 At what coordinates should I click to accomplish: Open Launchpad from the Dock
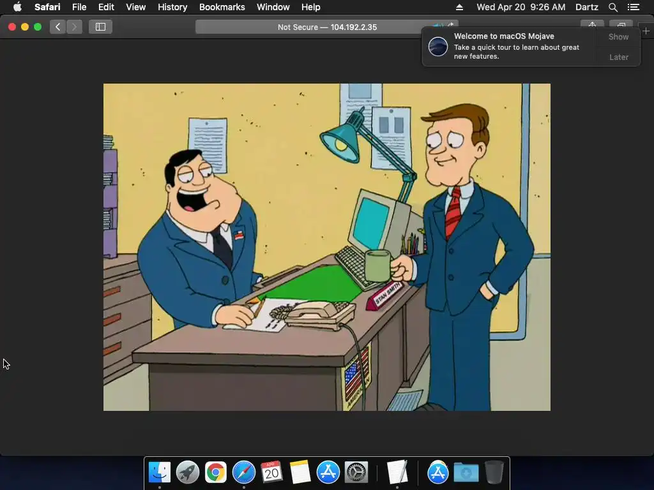pyautogui.click(x=188, y=473)
